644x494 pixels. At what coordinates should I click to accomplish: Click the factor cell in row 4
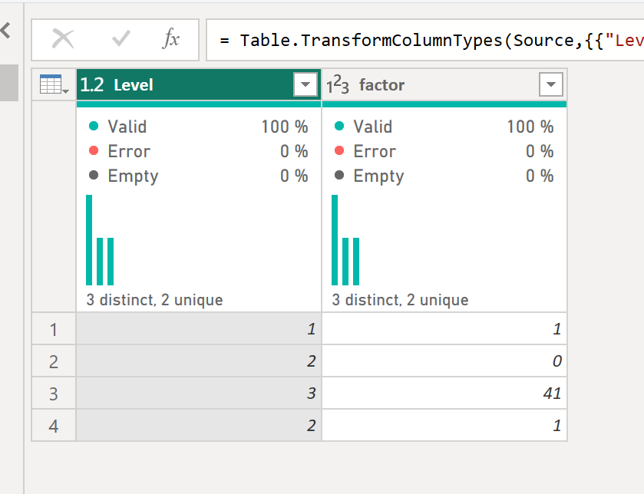444,426
